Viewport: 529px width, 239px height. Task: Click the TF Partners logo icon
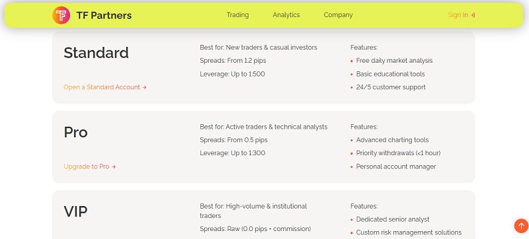pos(61,15)
